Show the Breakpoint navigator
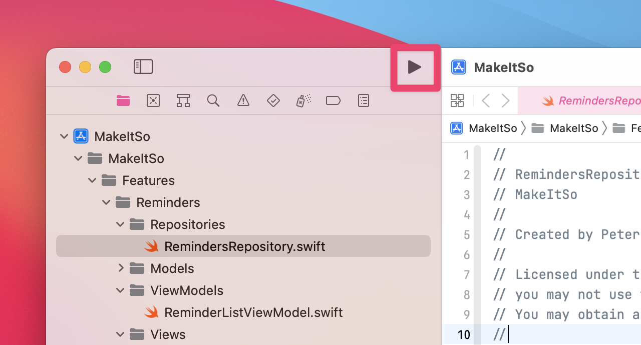The image size is (641, 345). pyautogui.click(x=333, y=100)
